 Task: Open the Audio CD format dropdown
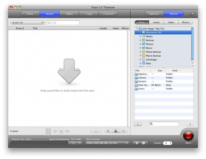point(28,23)
